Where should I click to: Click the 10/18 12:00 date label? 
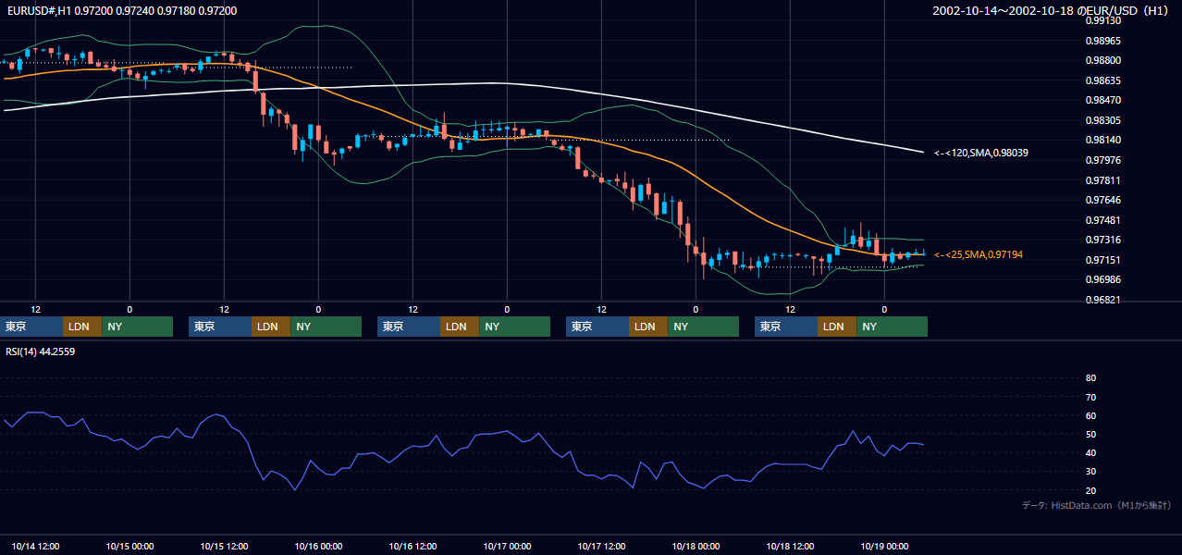[790, 547]
